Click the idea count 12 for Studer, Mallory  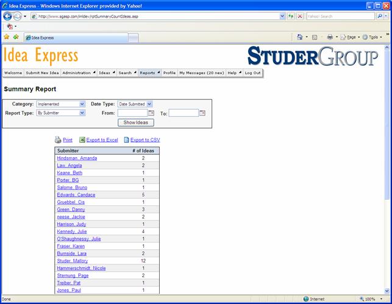(143, 261)
